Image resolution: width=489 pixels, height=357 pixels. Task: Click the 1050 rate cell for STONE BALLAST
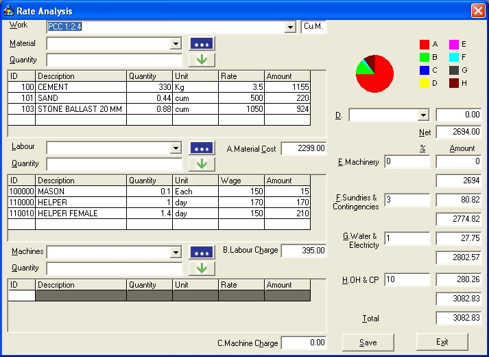coord(241,109)
